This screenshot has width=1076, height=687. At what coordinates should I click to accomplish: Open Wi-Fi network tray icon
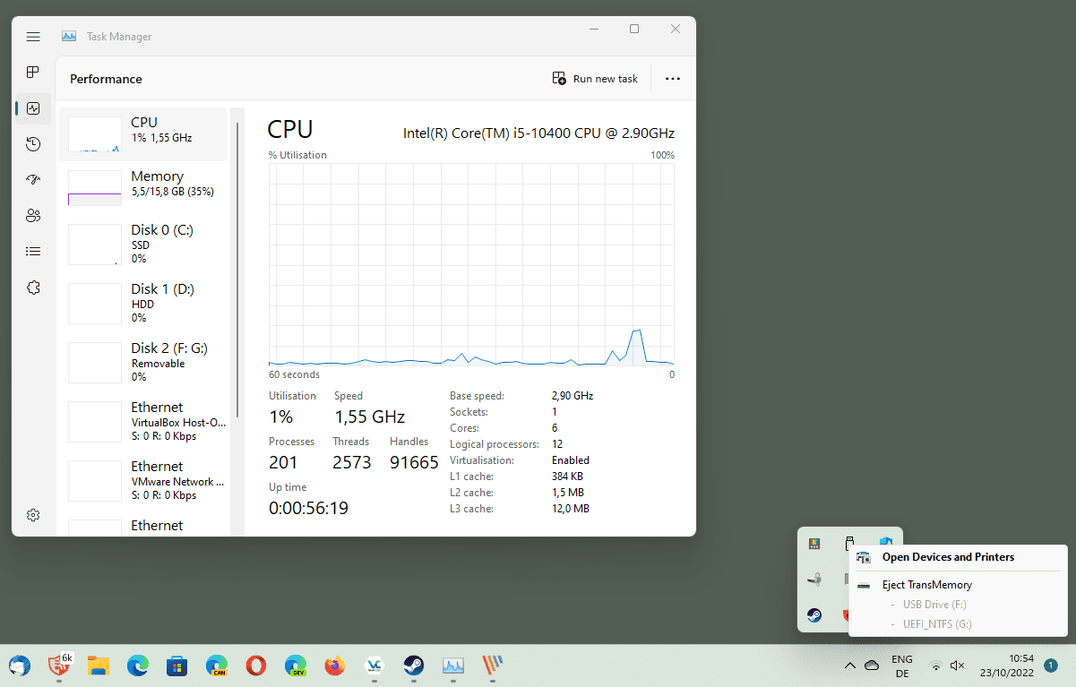(x=936, y=665)
